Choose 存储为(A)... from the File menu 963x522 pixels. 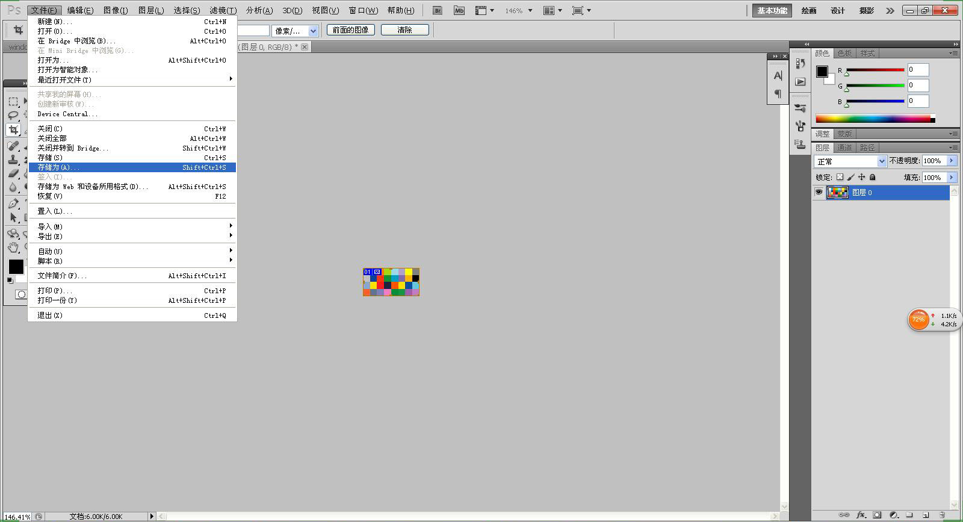(132, 167)
